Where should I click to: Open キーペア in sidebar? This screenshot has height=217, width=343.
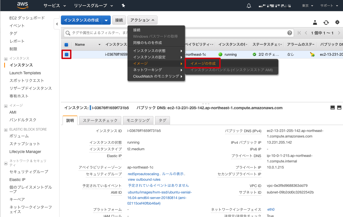click(x=17, y=200)
